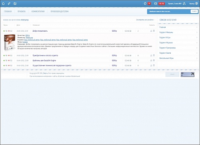This screenshot has height=145, width=200.
Task: Open the mail envelope icon in header
Action: [x=156, y=4]
